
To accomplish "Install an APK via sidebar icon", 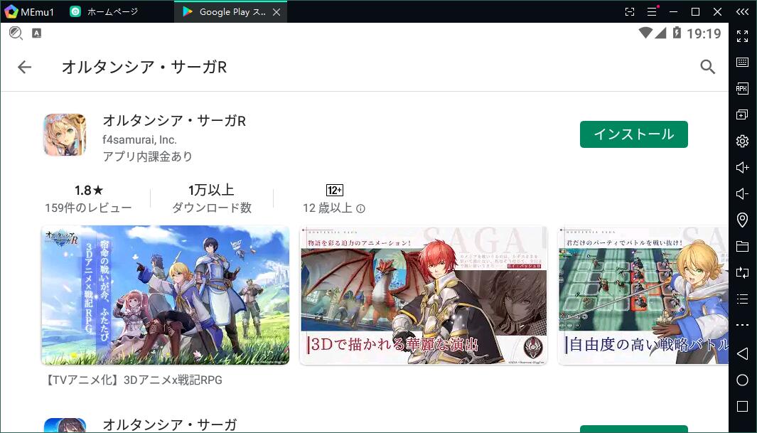I will click(x=742, y=89).
